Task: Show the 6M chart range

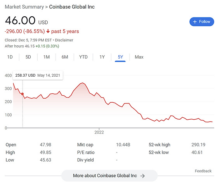Action: coord(65,57)
